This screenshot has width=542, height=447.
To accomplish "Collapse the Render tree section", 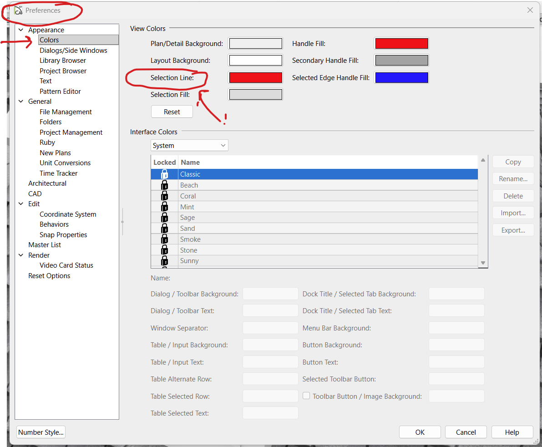I will [21, 255].
